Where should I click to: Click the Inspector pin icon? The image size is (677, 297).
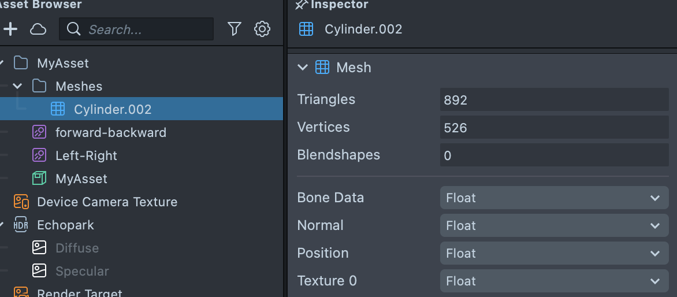coord(302,5)
